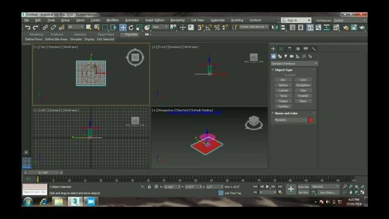Open the Windows Start button
Image resolution: width=389 pixels, height=219 pixels.
click(x=28, y=201)
